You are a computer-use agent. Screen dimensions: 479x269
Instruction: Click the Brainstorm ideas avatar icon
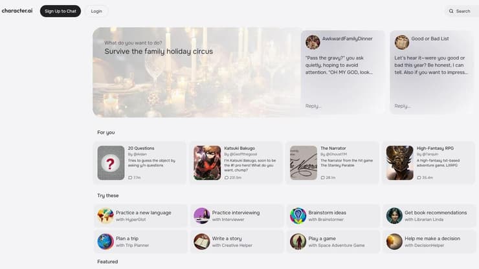[x=298, y=215]
